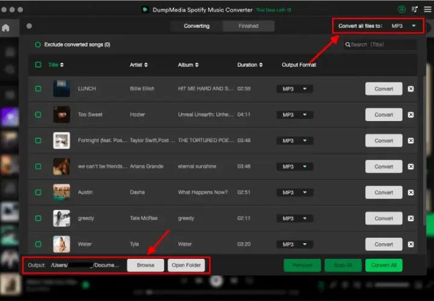434x301 pixels.
Task: Check the greedy song checkbox
Action: (38, 218)
